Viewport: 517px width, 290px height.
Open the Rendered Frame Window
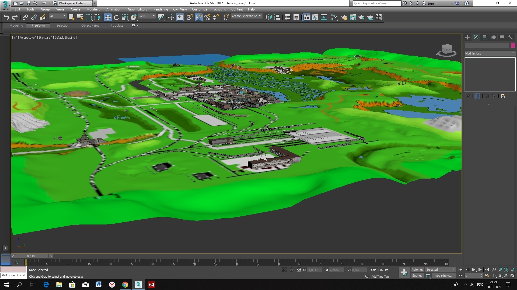coord(353,17)
